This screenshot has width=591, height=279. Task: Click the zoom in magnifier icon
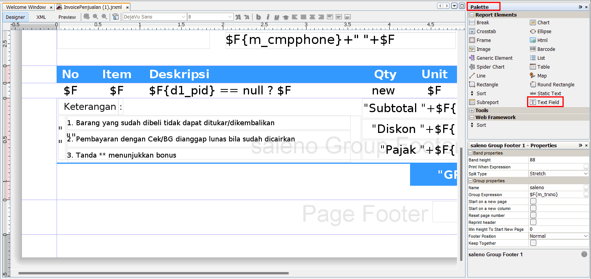coord(95,17)
